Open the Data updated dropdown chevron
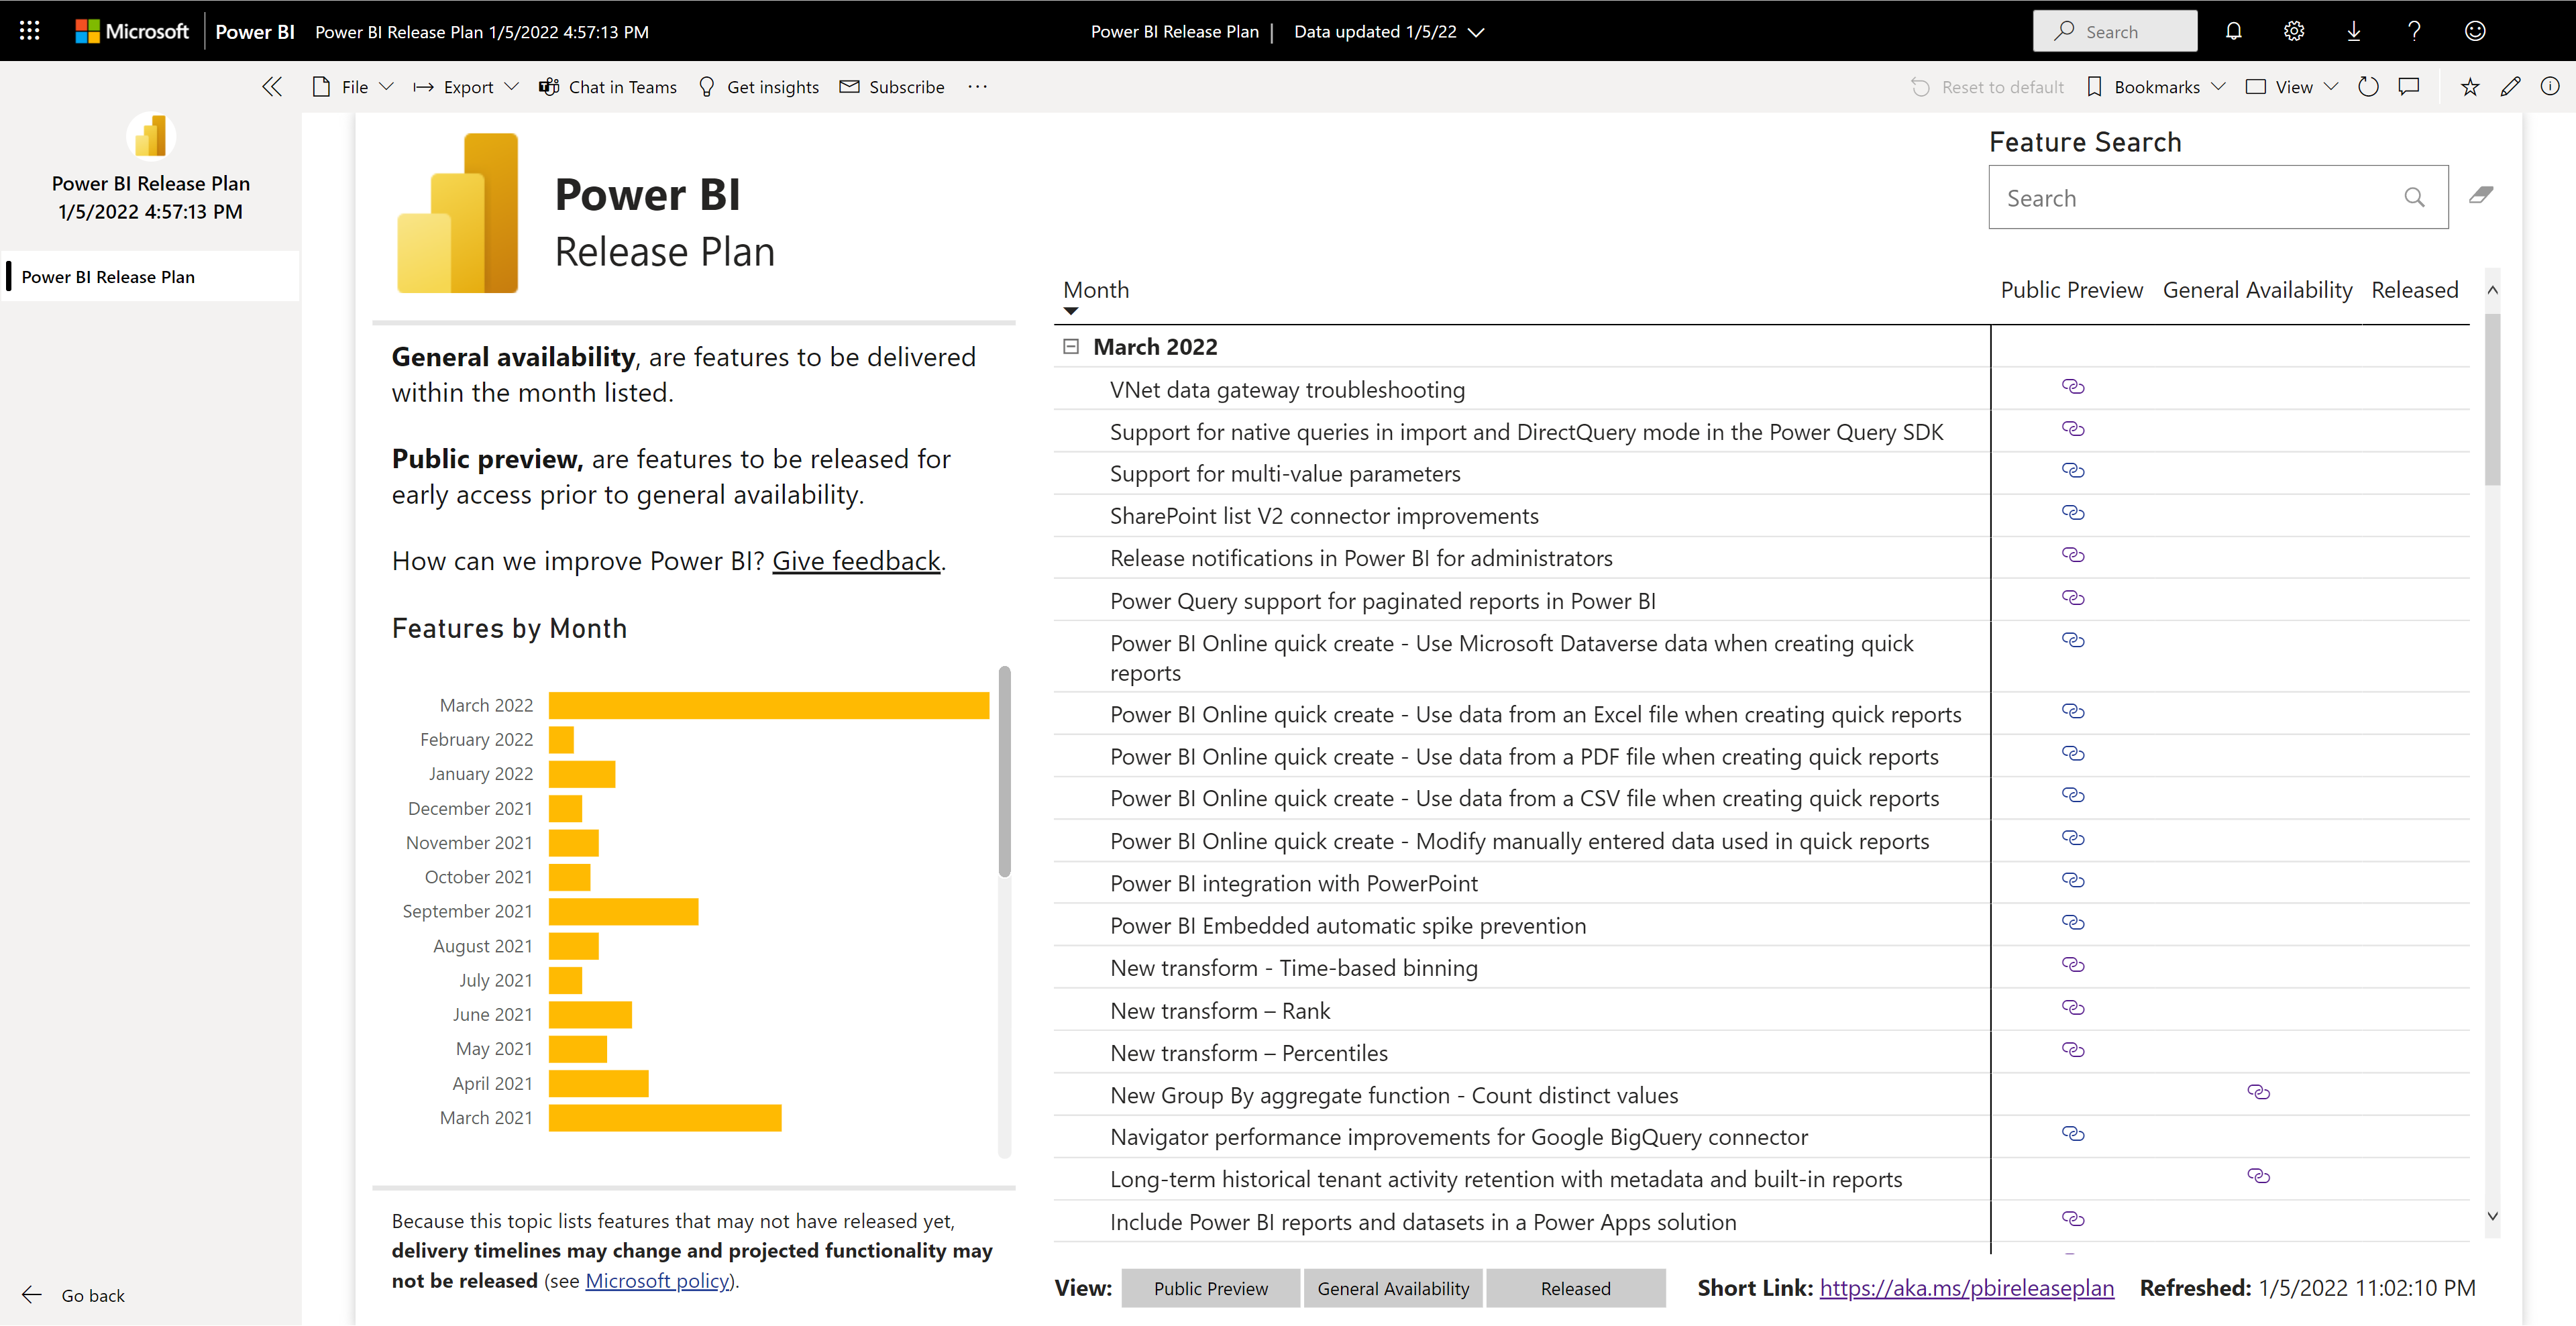Viewport: 2576px width, 1326px height. (x=1487, y=30)
